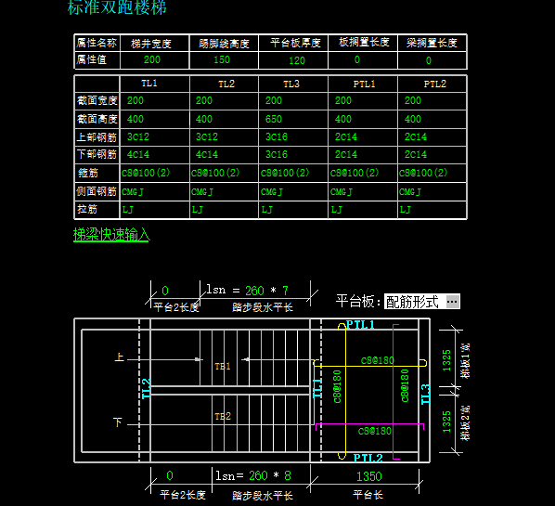Select TL3 侧面钢筋 cell CMGJ
The image size is (555, 506).
tap(272, 192)
